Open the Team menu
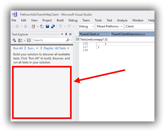Viewport: 165px width, 132px height. click(86, 20)
